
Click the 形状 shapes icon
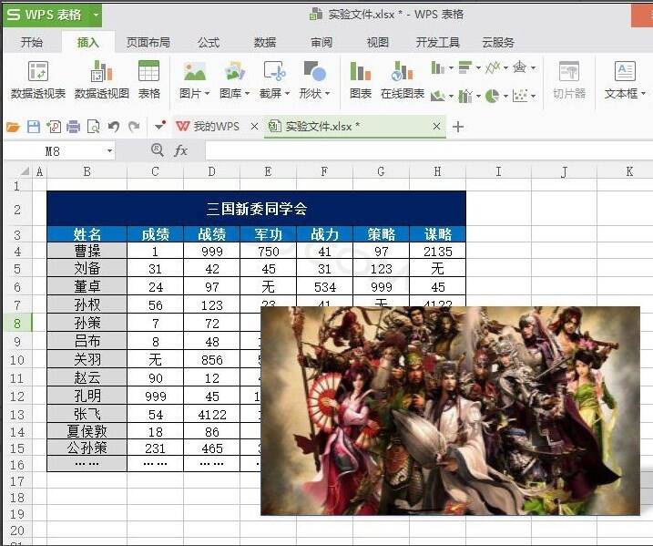(314, 72)
